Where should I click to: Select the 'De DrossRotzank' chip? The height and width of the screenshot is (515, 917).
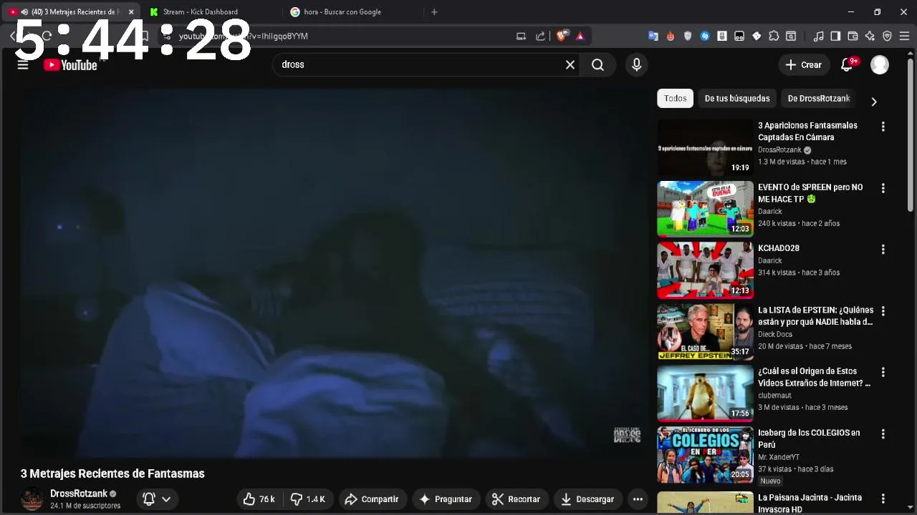click(x=819, y=99)
